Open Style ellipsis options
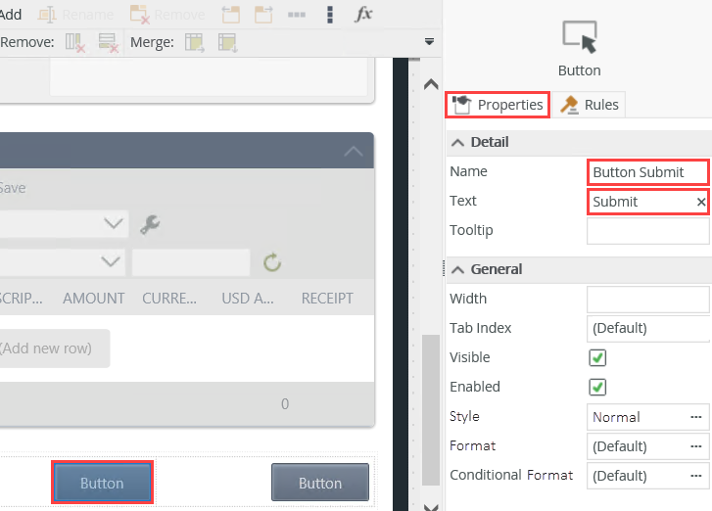This screenshot has width=712, height=511. click(696, 417)
